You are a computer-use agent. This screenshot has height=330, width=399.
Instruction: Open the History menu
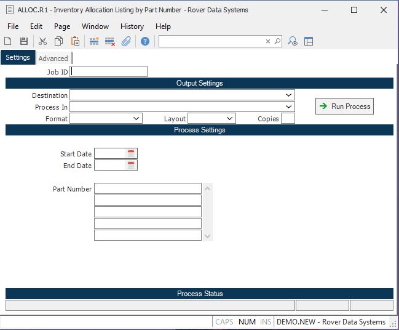[132, 26]
